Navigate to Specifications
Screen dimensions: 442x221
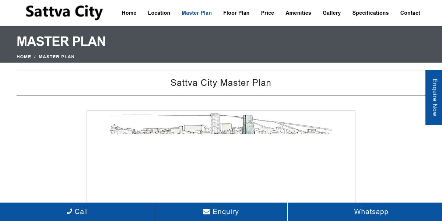[x=371, y=13]
